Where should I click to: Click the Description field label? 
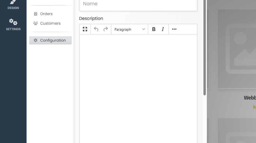pos(91,19)
